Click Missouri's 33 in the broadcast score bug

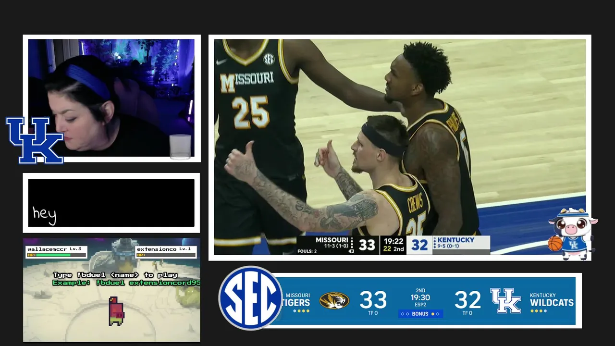coord(367,245)
